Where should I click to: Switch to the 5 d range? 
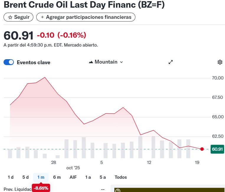(x=25, y=177)
